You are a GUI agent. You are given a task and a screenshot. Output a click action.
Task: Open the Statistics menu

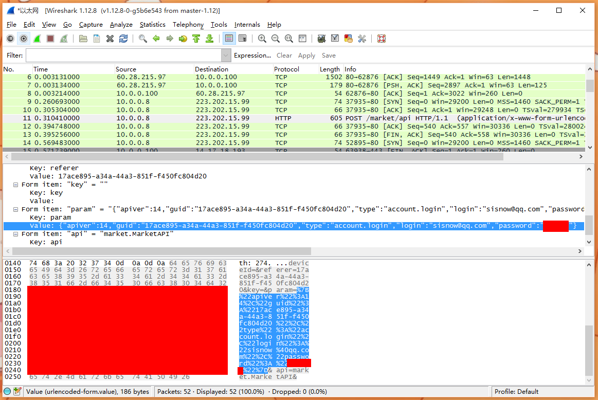click(x=152, y=24)
